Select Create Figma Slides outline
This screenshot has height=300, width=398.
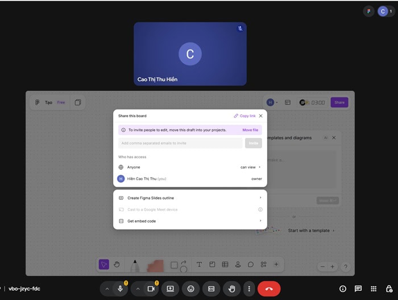coord(151,198)
